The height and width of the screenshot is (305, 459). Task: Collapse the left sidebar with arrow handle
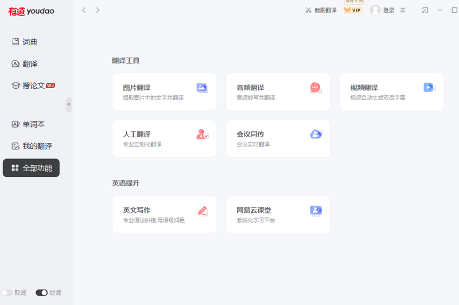(69, 105)
